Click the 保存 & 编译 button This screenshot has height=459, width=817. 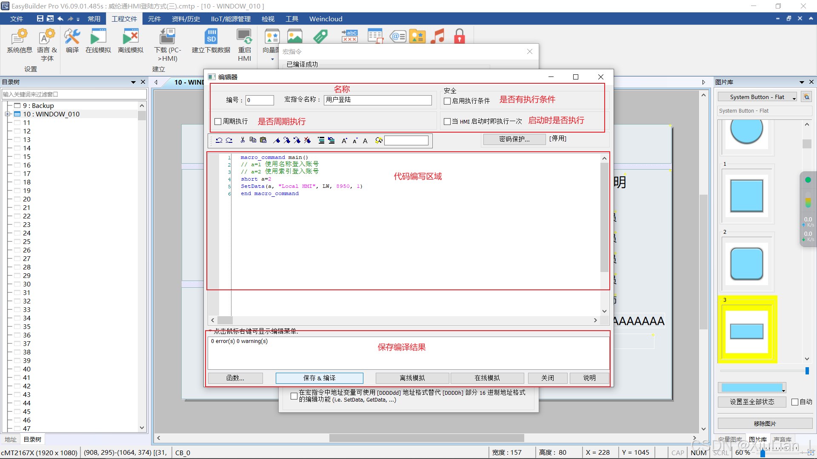(x=319, y=378)
